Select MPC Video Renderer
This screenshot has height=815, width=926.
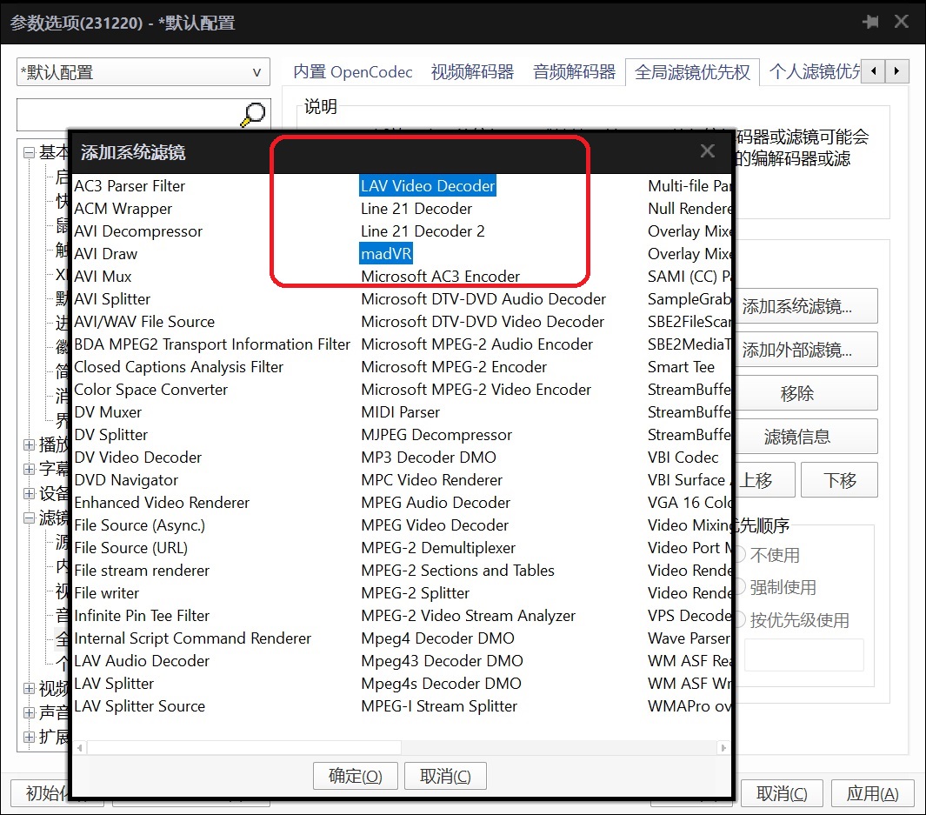coord(432,480)
